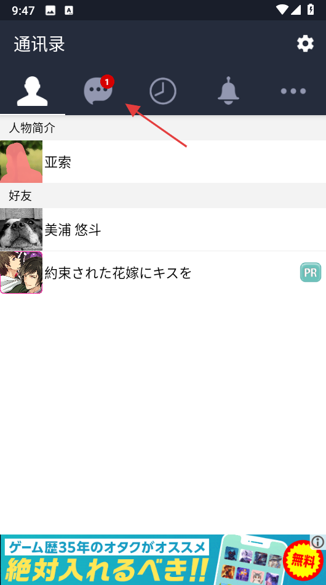The width and height of the screenshot is (326, 585).
Task: Open the notifications bell tab
Action: (228, 91)
